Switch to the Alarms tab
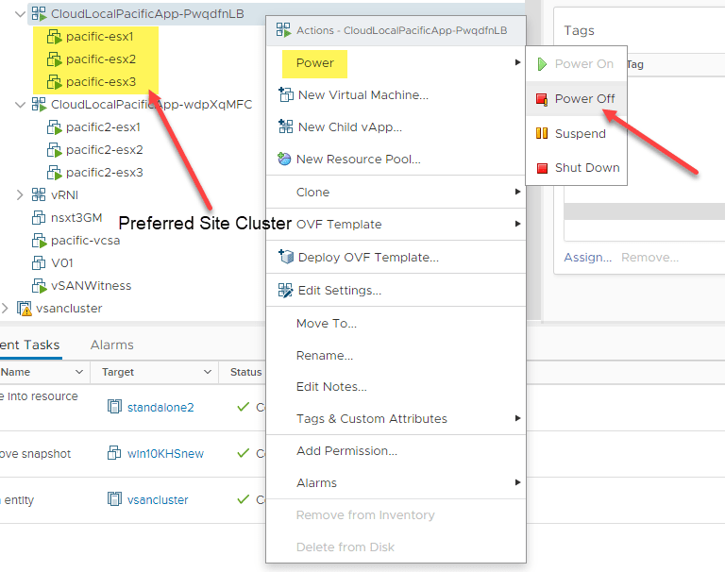Image resolution: width=725 pixels, height=572 pixels. click(111, 345)
